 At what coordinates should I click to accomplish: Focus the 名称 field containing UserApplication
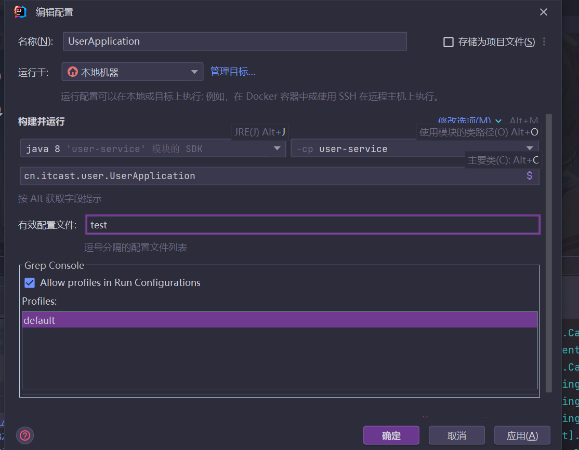(235, 42)
